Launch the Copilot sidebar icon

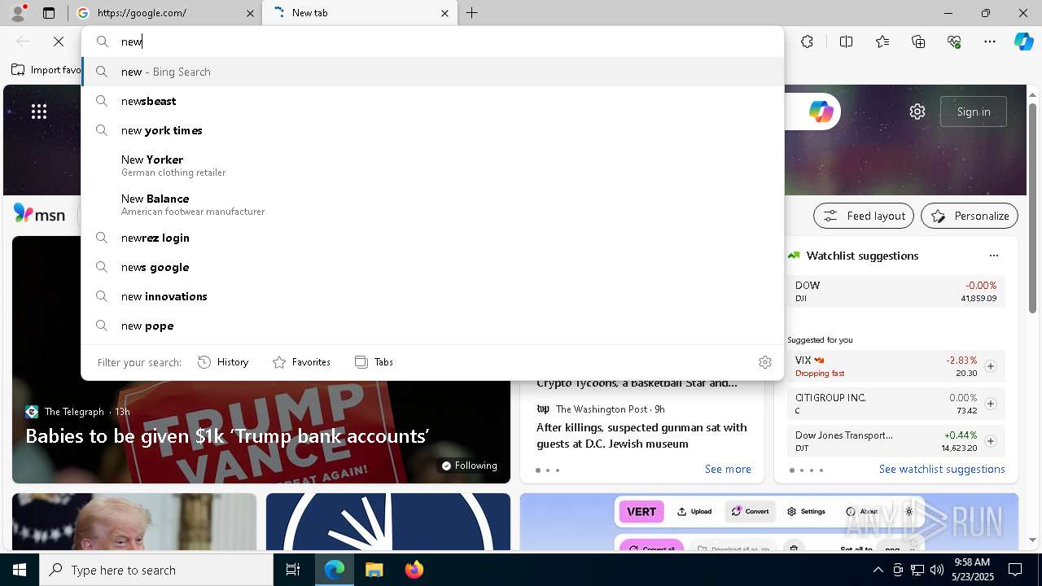pyautogui.click(x=1023, y=42)
